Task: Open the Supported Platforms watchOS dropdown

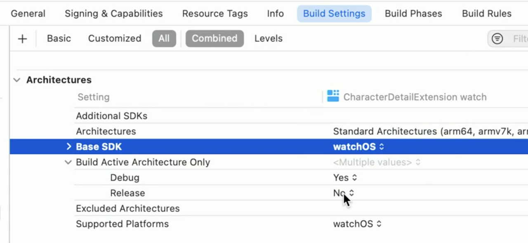Action: click(x=357, y=224)
